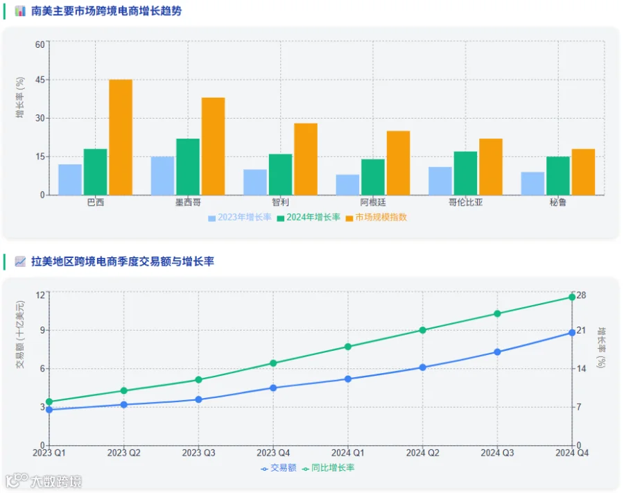Hide the 交易额 line via legend

click(279, 468)
